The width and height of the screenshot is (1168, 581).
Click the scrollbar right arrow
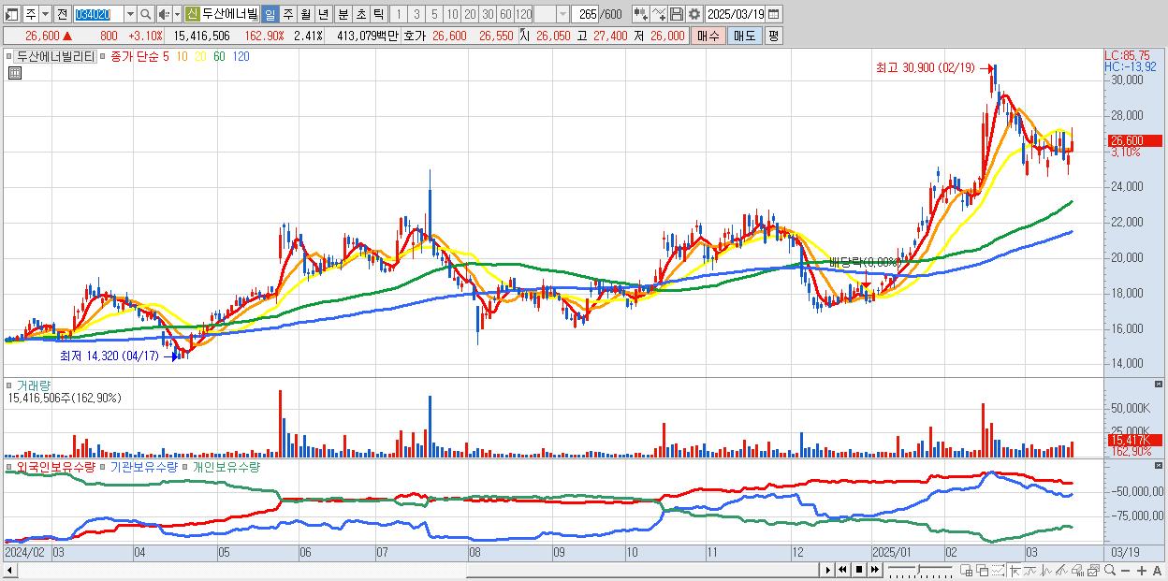(x=827, y=570)
